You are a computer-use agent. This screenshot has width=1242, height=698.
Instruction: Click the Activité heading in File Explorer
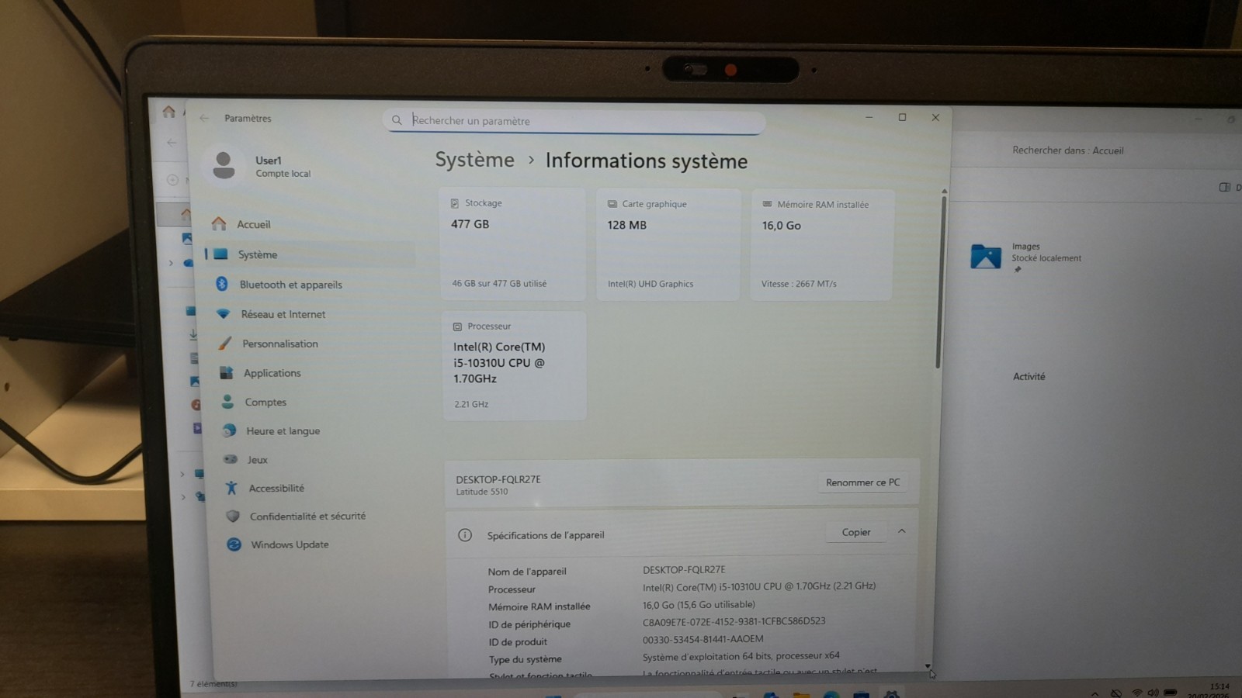pyautogui.click(x=1029, y=376)
